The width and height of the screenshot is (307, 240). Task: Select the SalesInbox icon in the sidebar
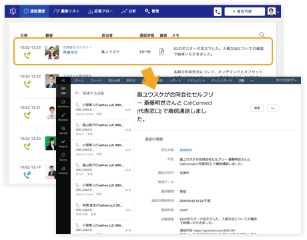click(x=63, y=103)
